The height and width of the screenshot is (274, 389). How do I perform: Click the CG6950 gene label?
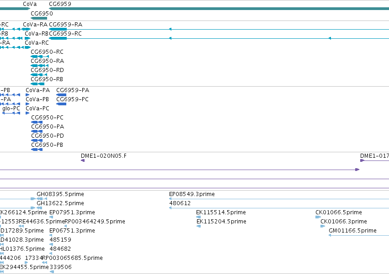(42, 14)
